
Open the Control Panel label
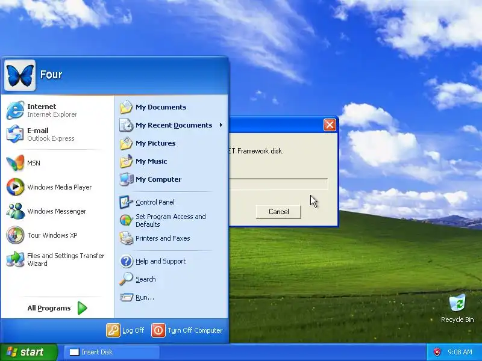tap(155, 202)
